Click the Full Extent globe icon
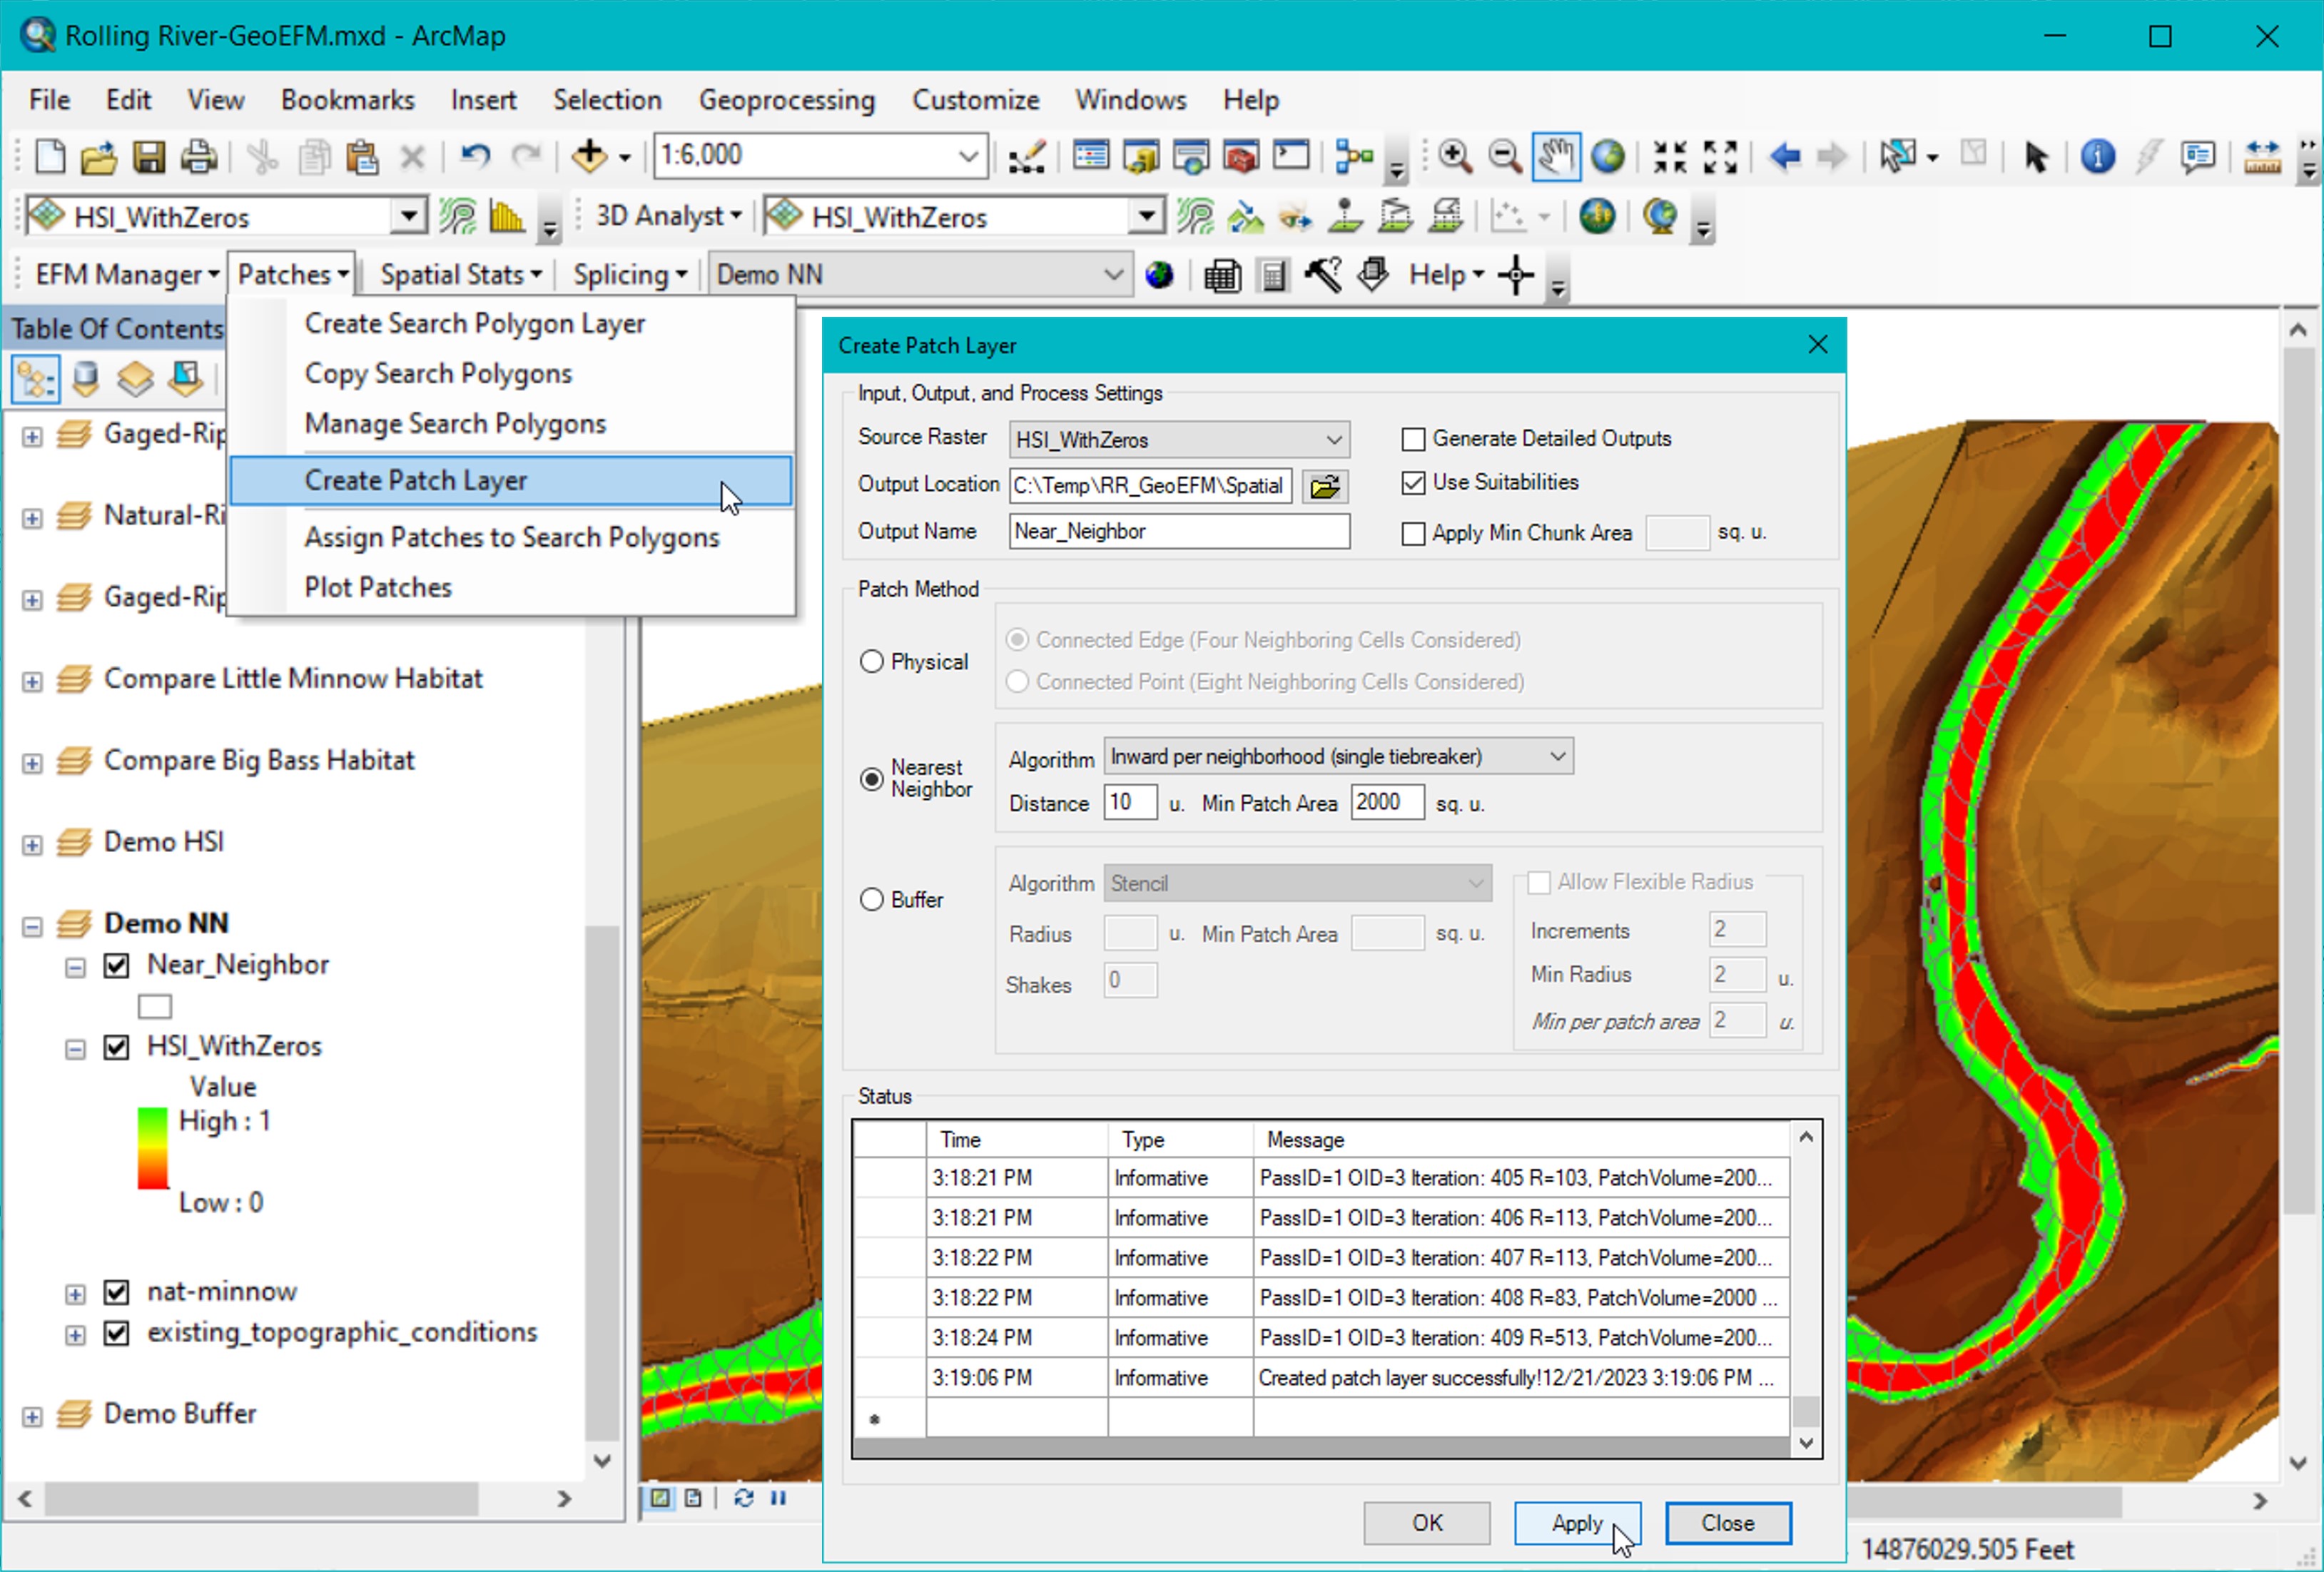The height and width of the screenshot is (1572, 2324). tap(1608, 156)
